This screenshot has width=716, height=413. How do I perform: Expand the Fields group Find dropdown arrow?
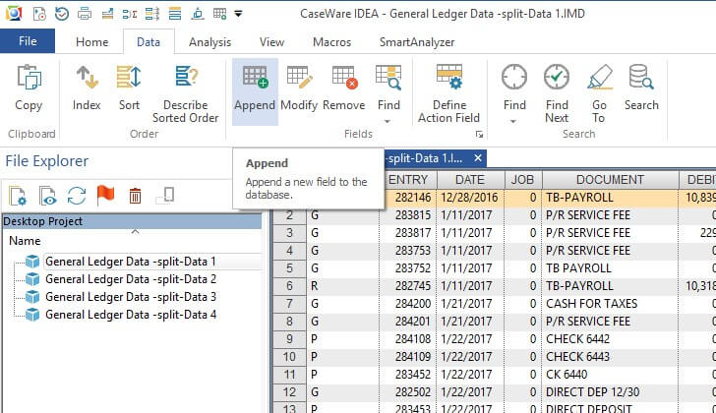388,121
